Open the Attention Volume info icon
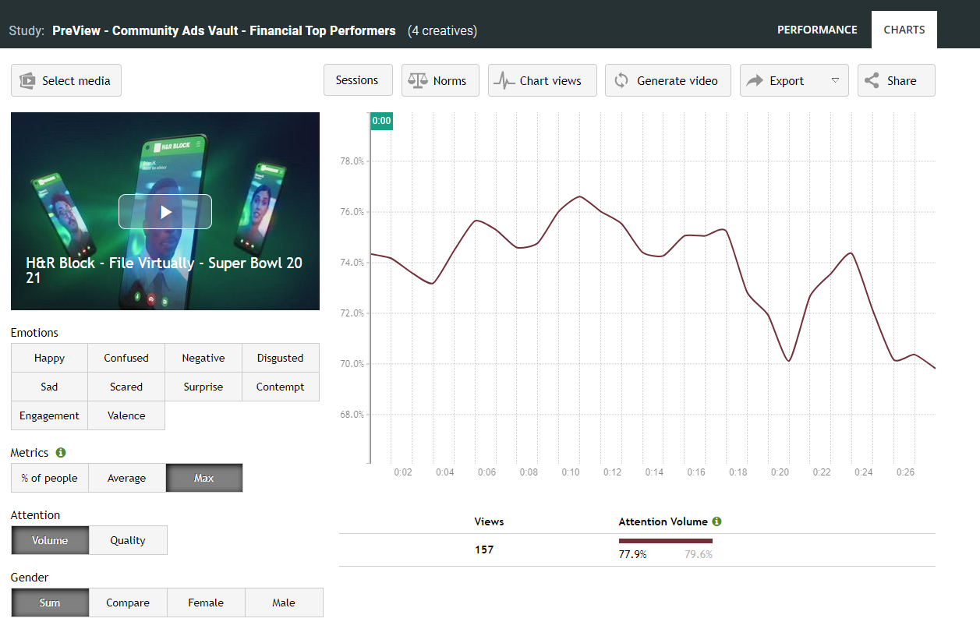980x622 pixels. point(716,521)
